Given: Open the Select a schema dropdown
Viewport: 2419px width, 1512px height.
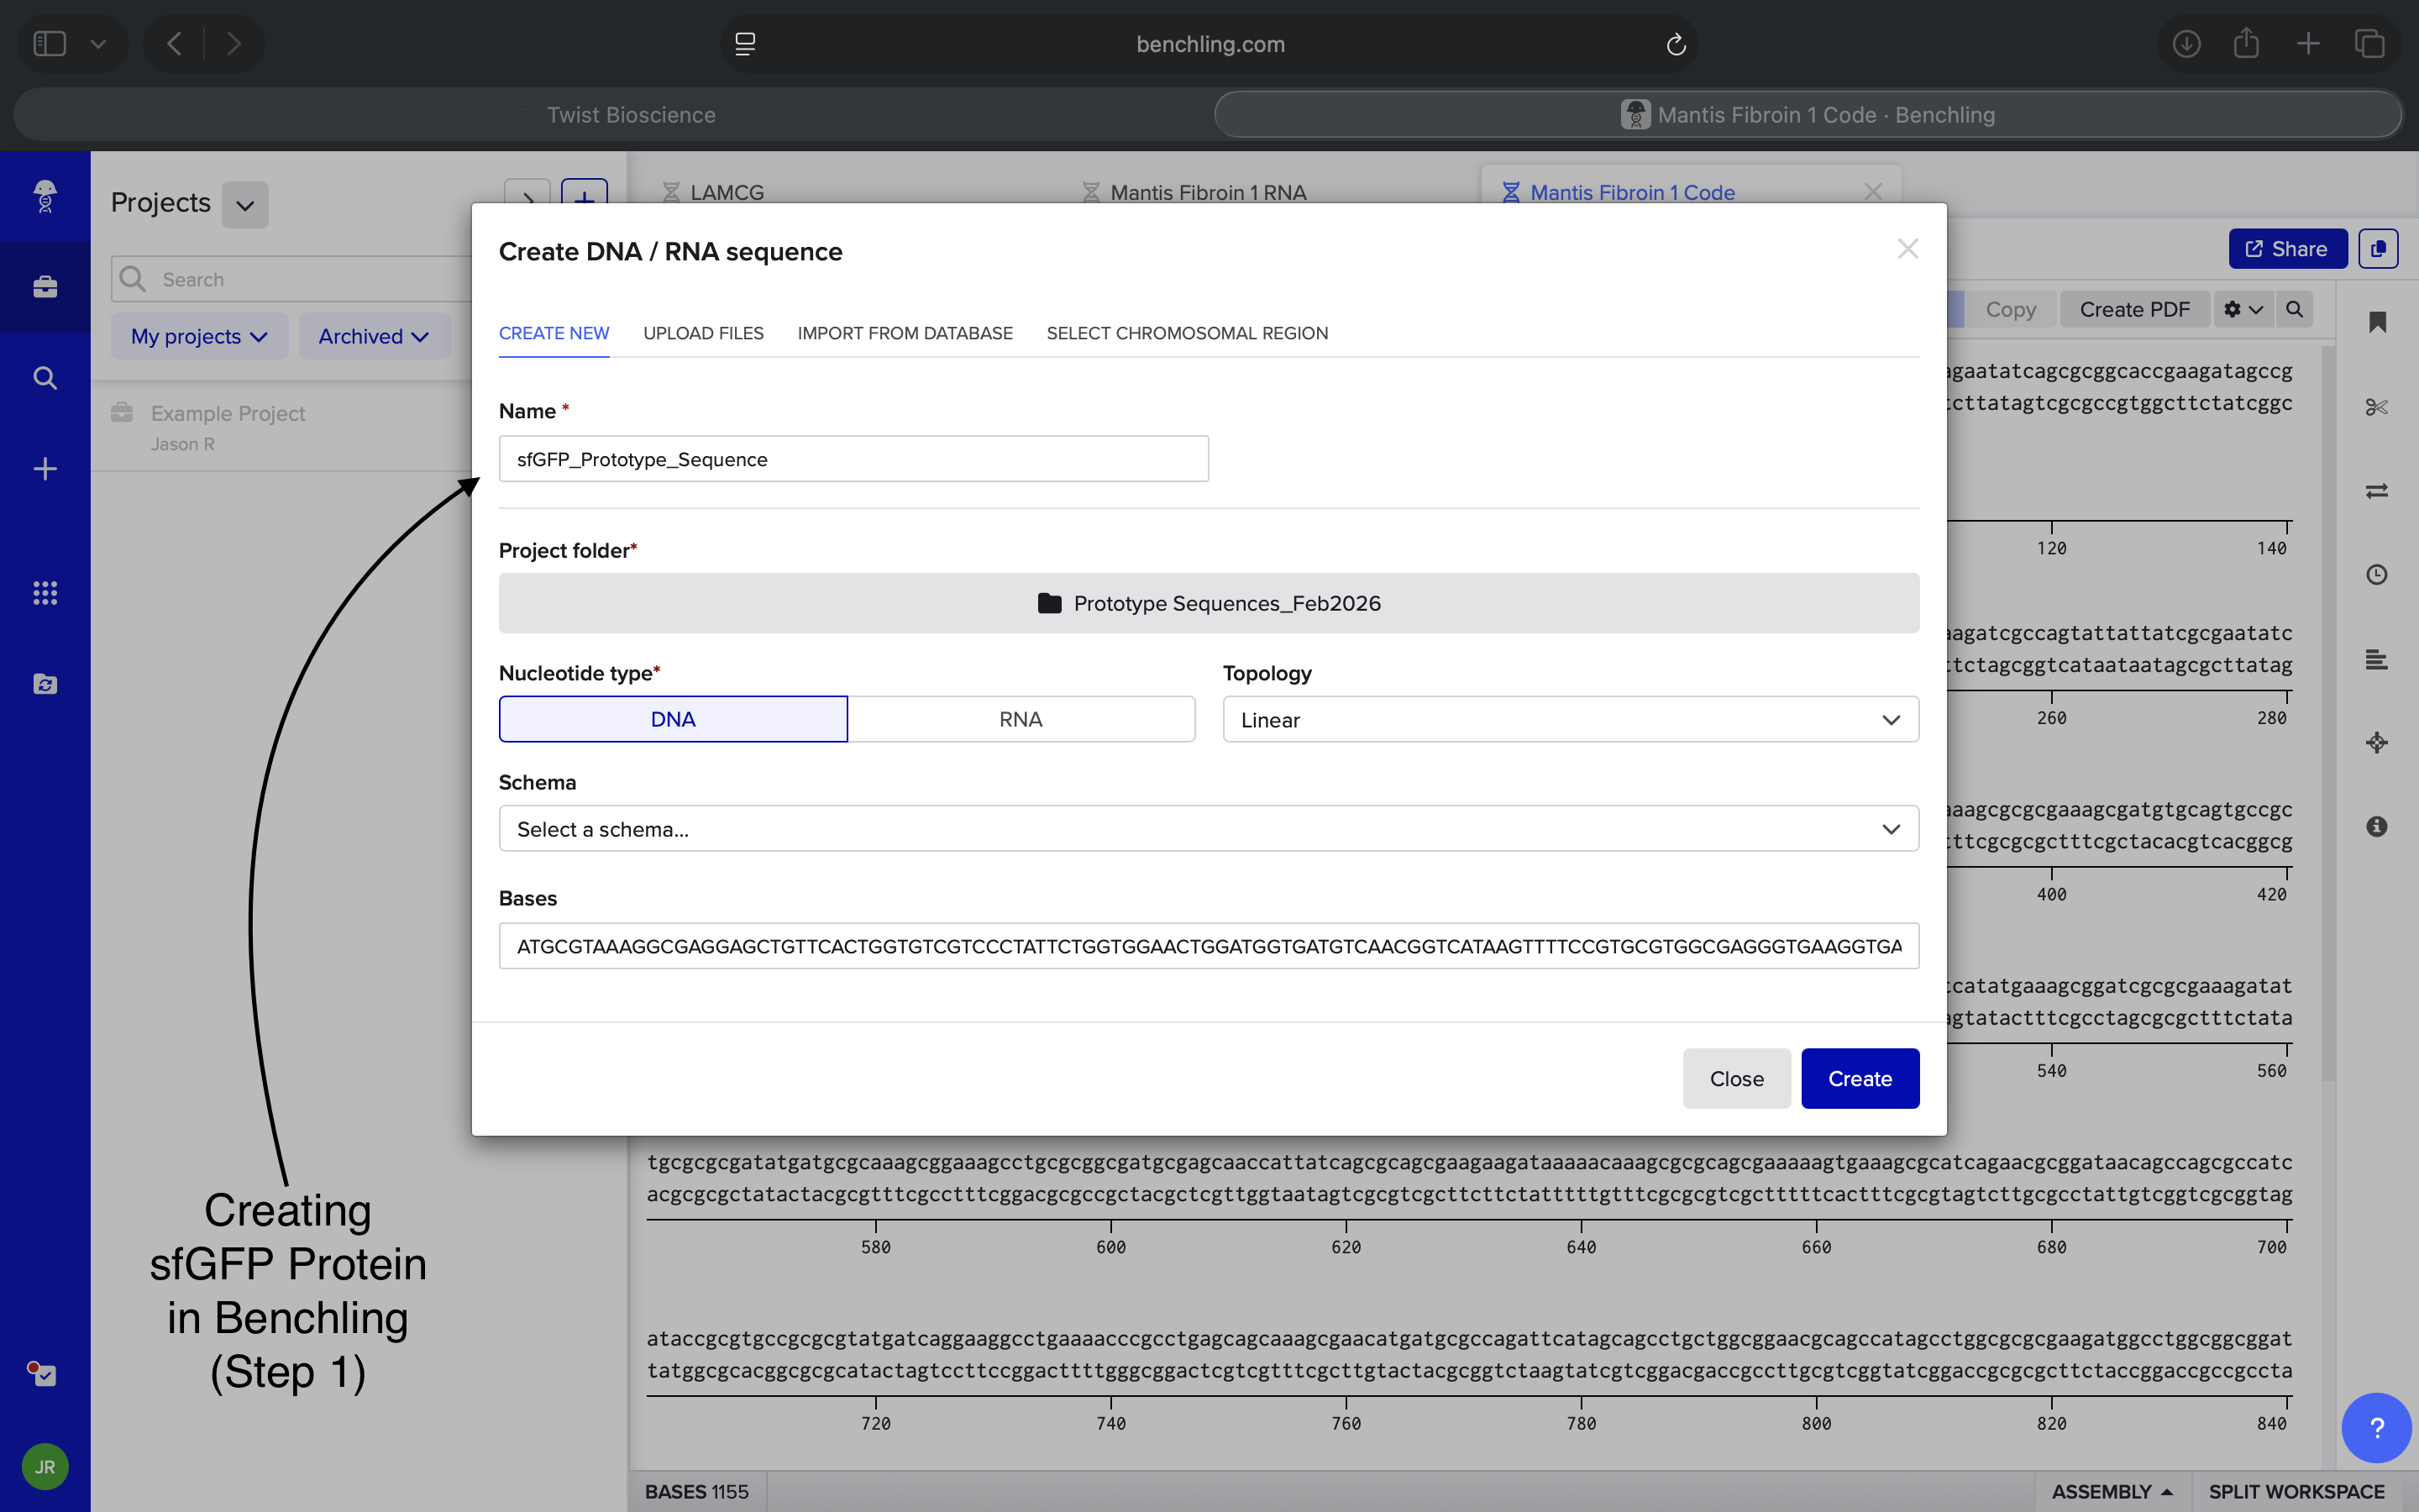Looking at the screenshot, I should pyautogui.click(x=1208, y=828).
